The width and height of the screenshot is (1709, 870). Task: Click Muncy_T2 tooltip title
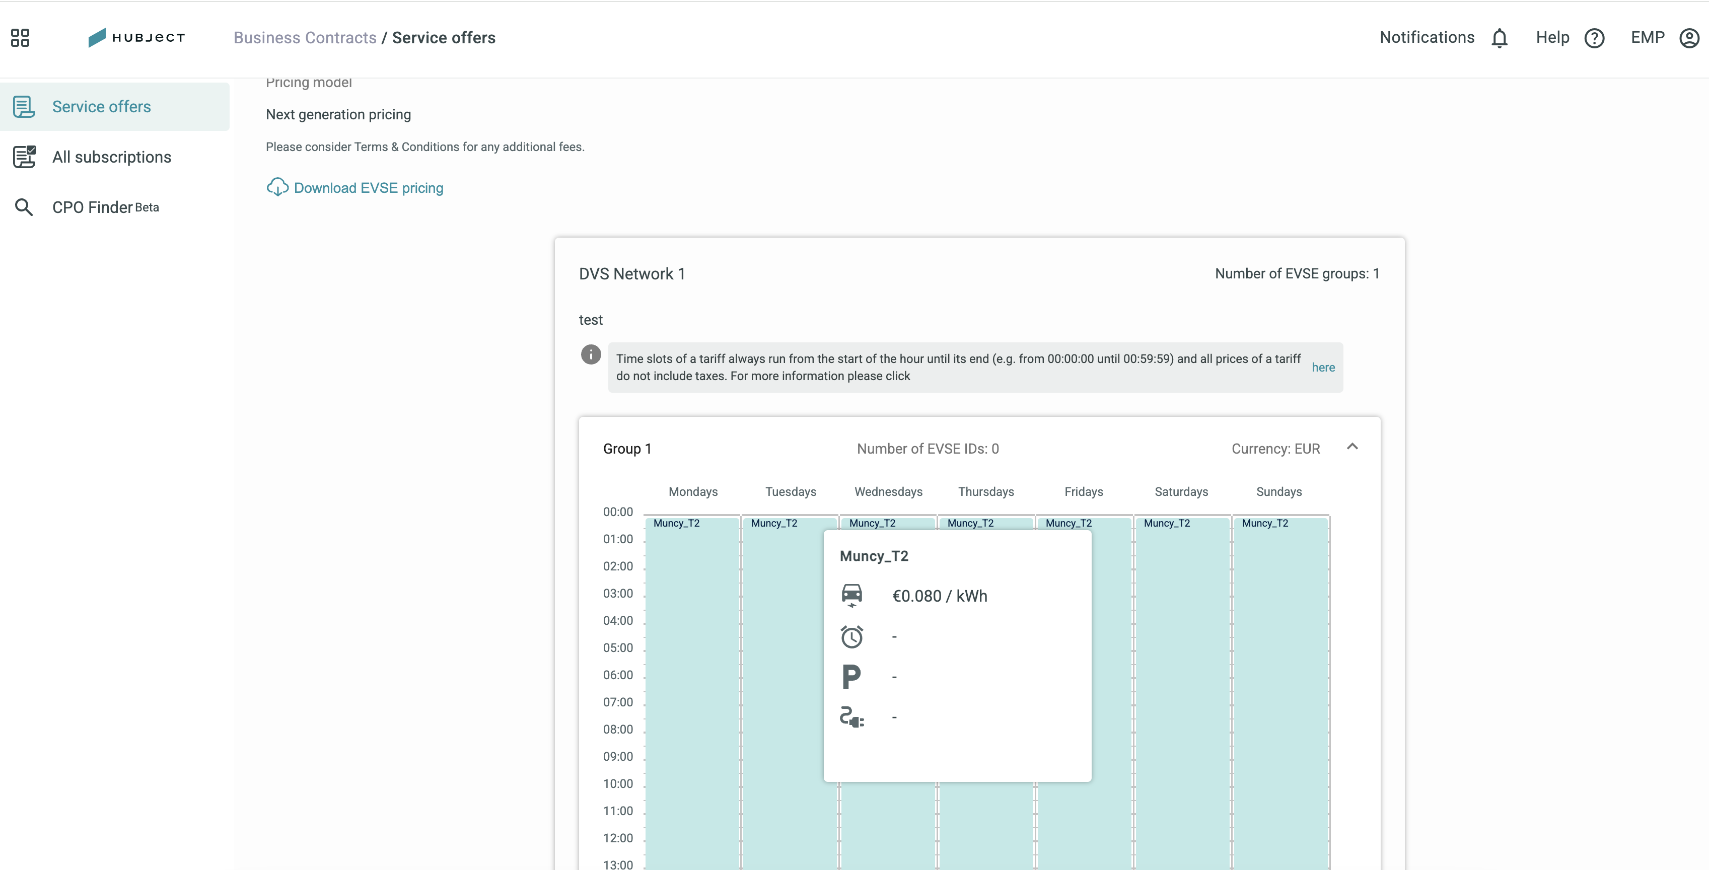874,556
